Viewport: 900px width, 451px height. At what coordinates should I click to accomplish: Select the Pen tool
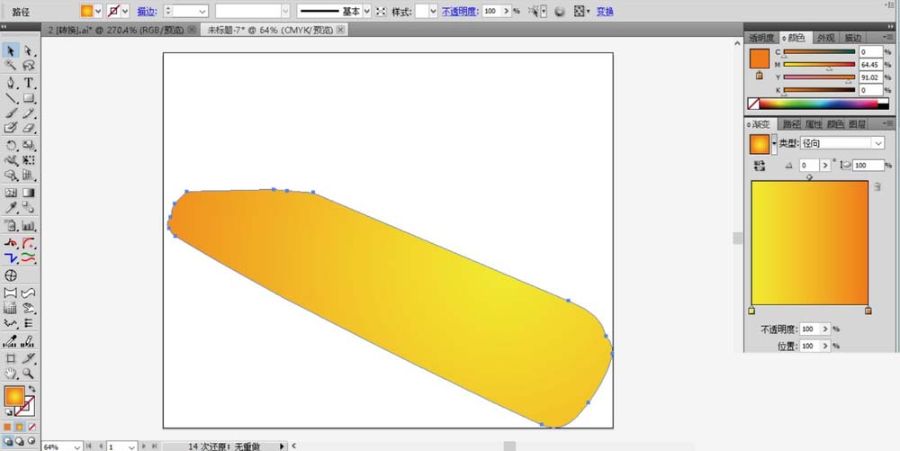coord(10,83)
